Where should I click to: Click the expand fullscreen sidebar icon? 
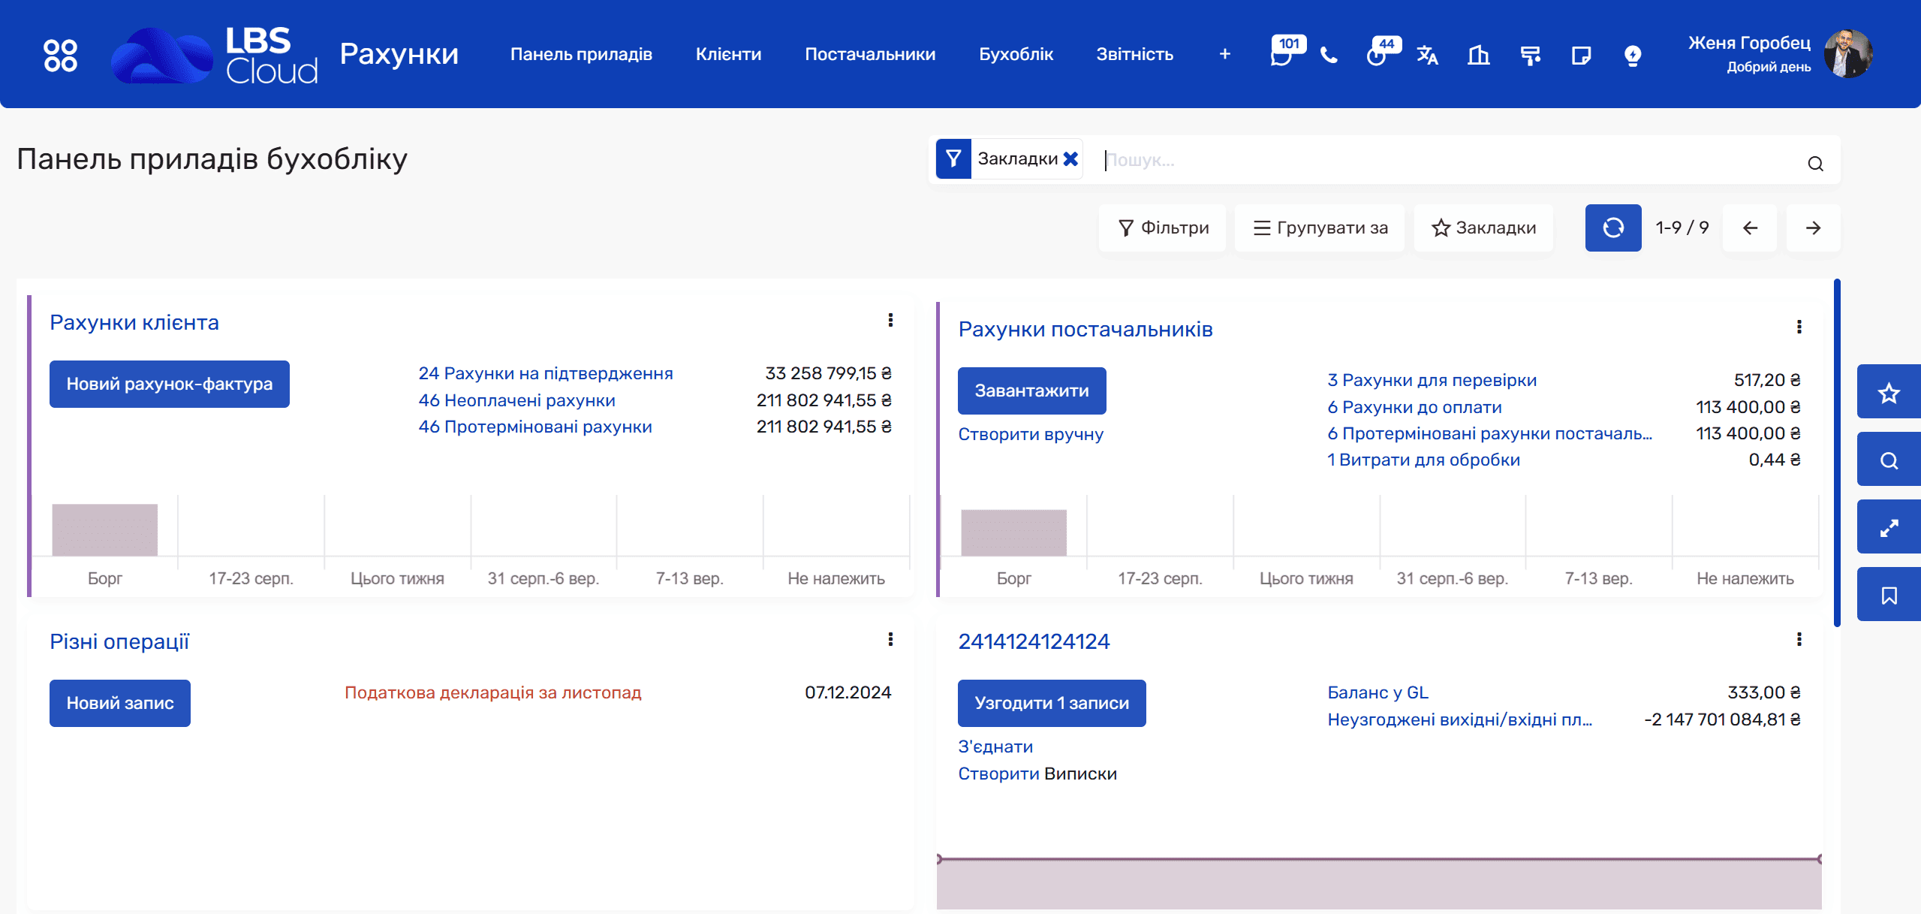pos(1889,527)
